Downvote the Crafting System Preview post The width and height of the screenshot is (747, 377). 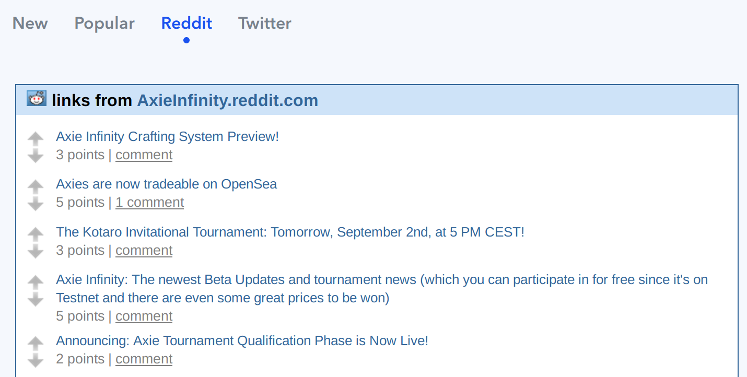point(36,156)
